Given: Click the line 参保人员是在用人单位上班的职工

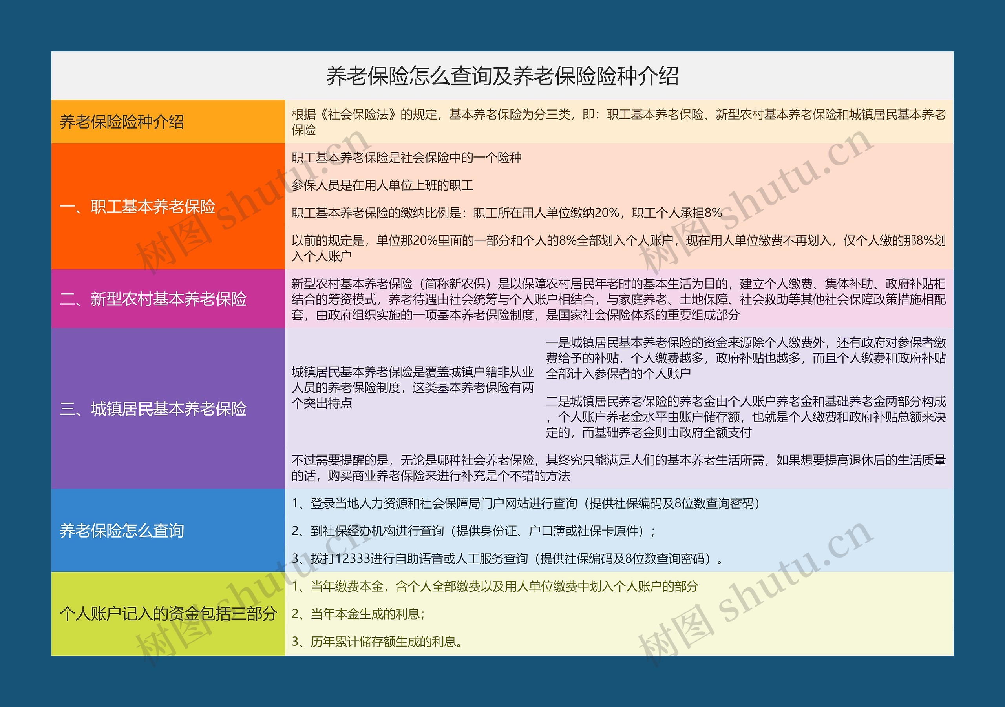Looking at the screenshot, I should coord(382,185).
